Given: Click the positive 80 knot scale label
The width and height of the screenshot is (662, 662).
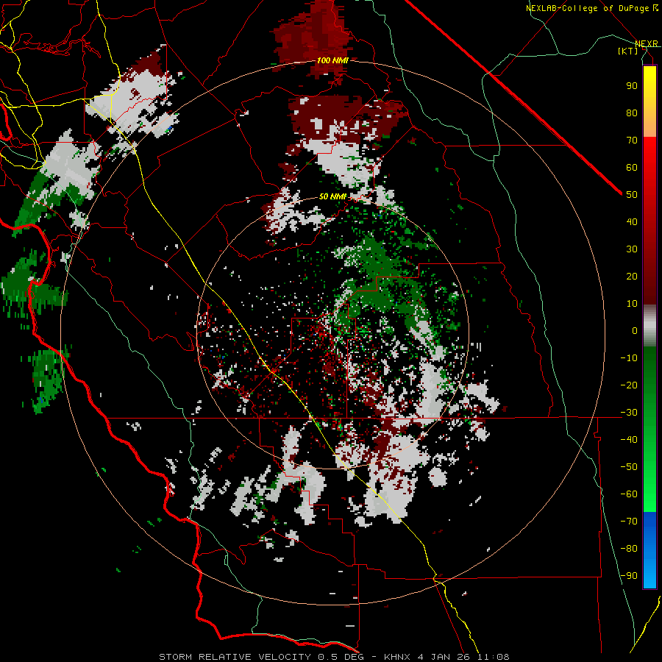Looking at the screenshot, I should pyautogui.click(x=632, y=113).
